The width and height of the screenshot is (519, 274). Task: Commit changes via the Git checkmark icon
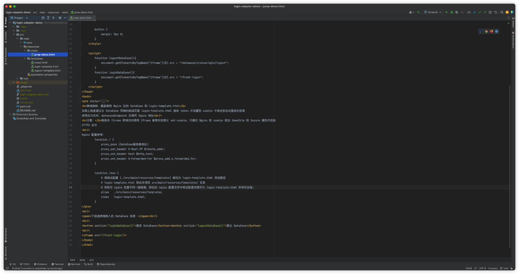coord(480,12)
